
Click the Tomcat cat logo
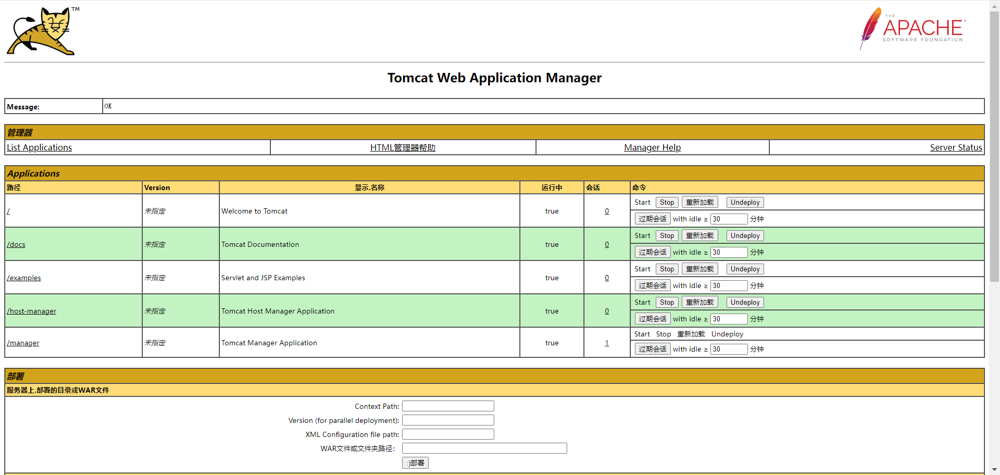[x=43, y=31]
